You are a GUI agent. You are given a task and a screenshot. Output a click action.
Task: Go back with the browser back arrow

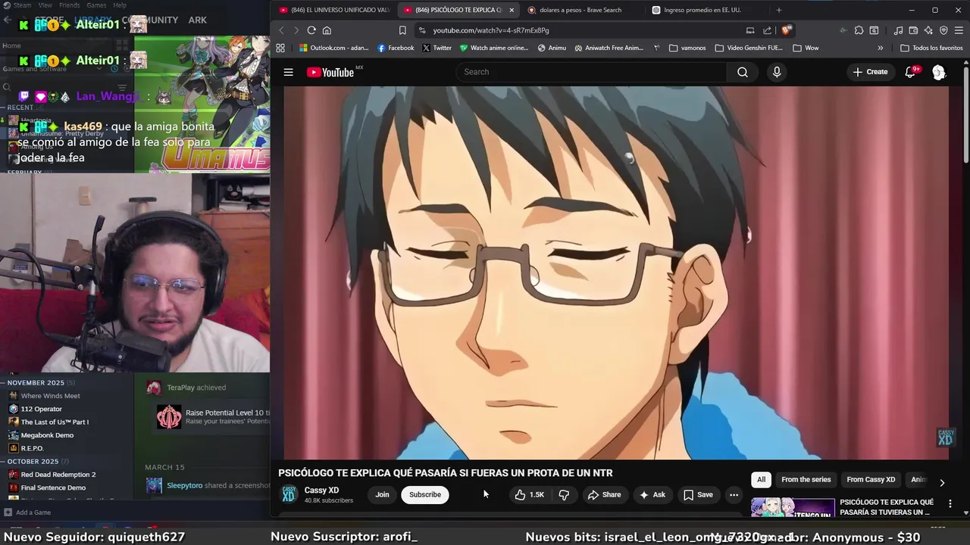click(281, 30)
